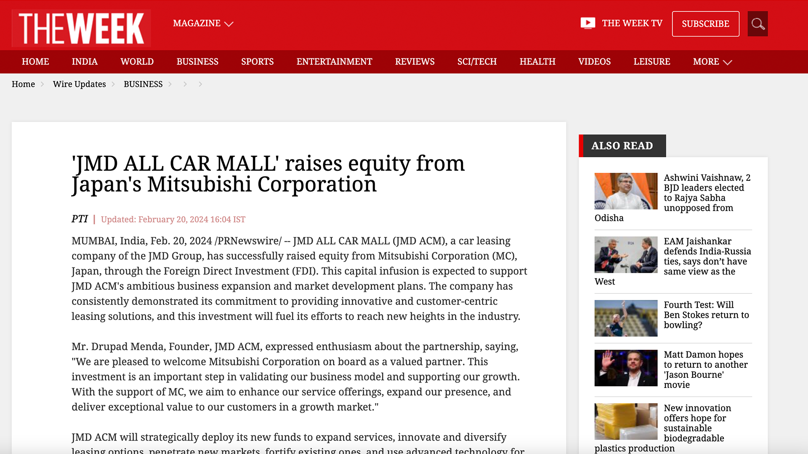Expand the MAGAZINE dropdown
The width and height of the screenshot is (808, 454).
203,24
